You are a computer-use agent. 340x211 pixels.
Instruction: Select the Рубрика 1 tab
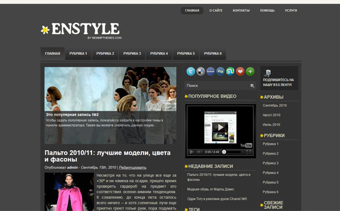coord(78,53)
